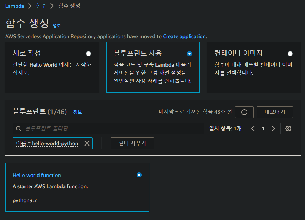The image size is (305, 220).
Task: Open the 함수 breadcrumb link
Action: point(41,6)
